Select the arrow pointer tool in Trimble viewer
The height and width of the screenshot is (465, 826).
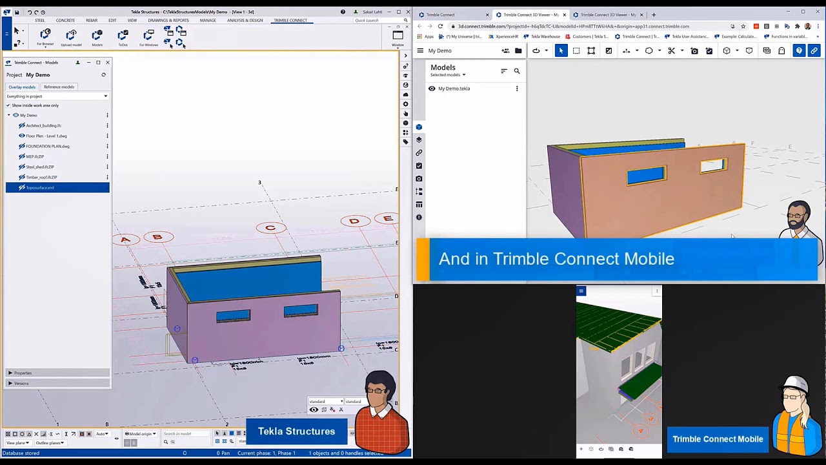coord(561,50)
